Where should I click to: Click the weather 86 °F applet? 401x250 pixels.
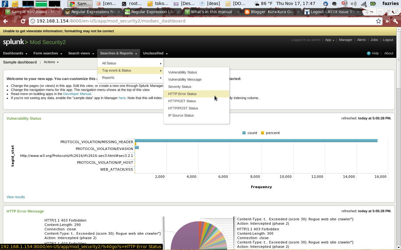pos(263,4)
